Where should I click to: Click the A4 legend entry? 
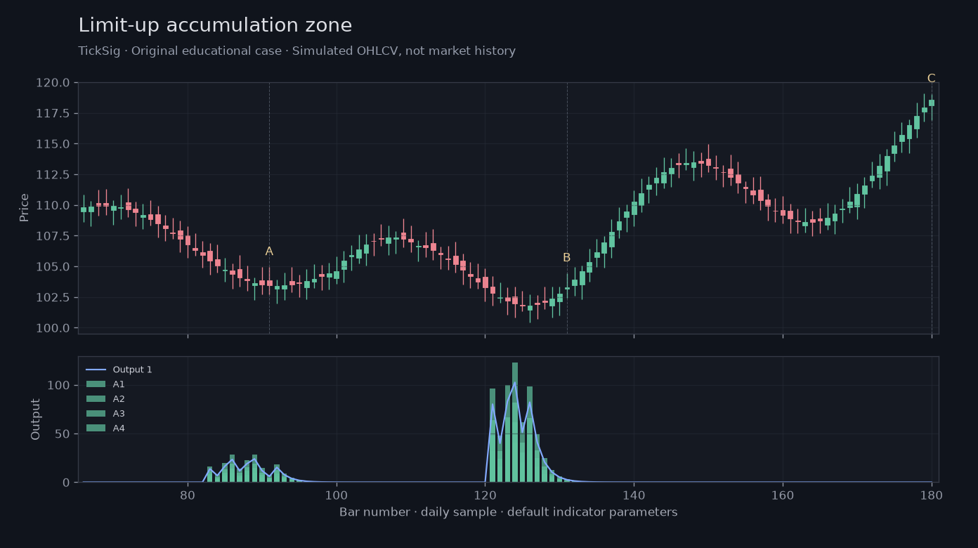[x=105, y=429]
